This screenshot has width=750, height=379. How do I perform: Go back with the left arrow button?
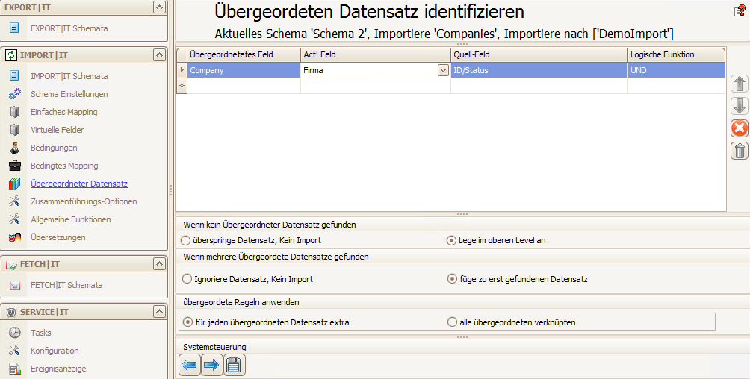[190, 365]
